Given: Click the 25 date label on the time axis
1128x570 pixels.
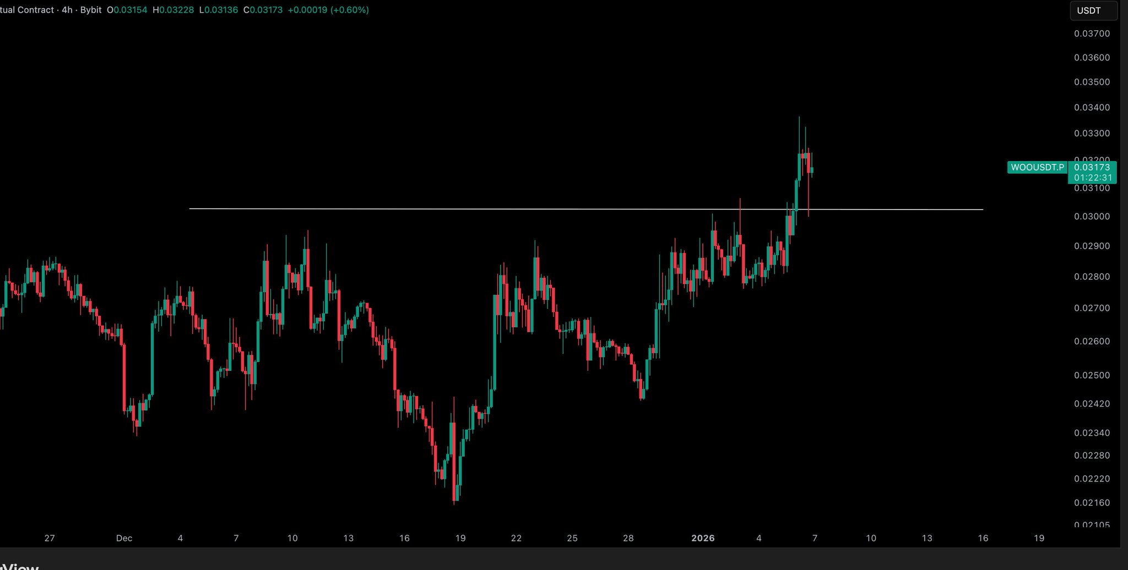Looking at the screenshot, I should coord(572,538).
